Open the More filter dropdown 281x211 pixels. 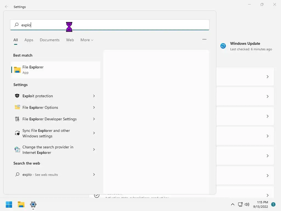pos(87,40)
